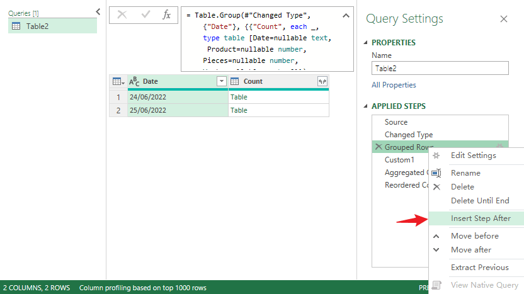Click the table type icon on Count column
524x294 pixels.
[x=235, y=81]
